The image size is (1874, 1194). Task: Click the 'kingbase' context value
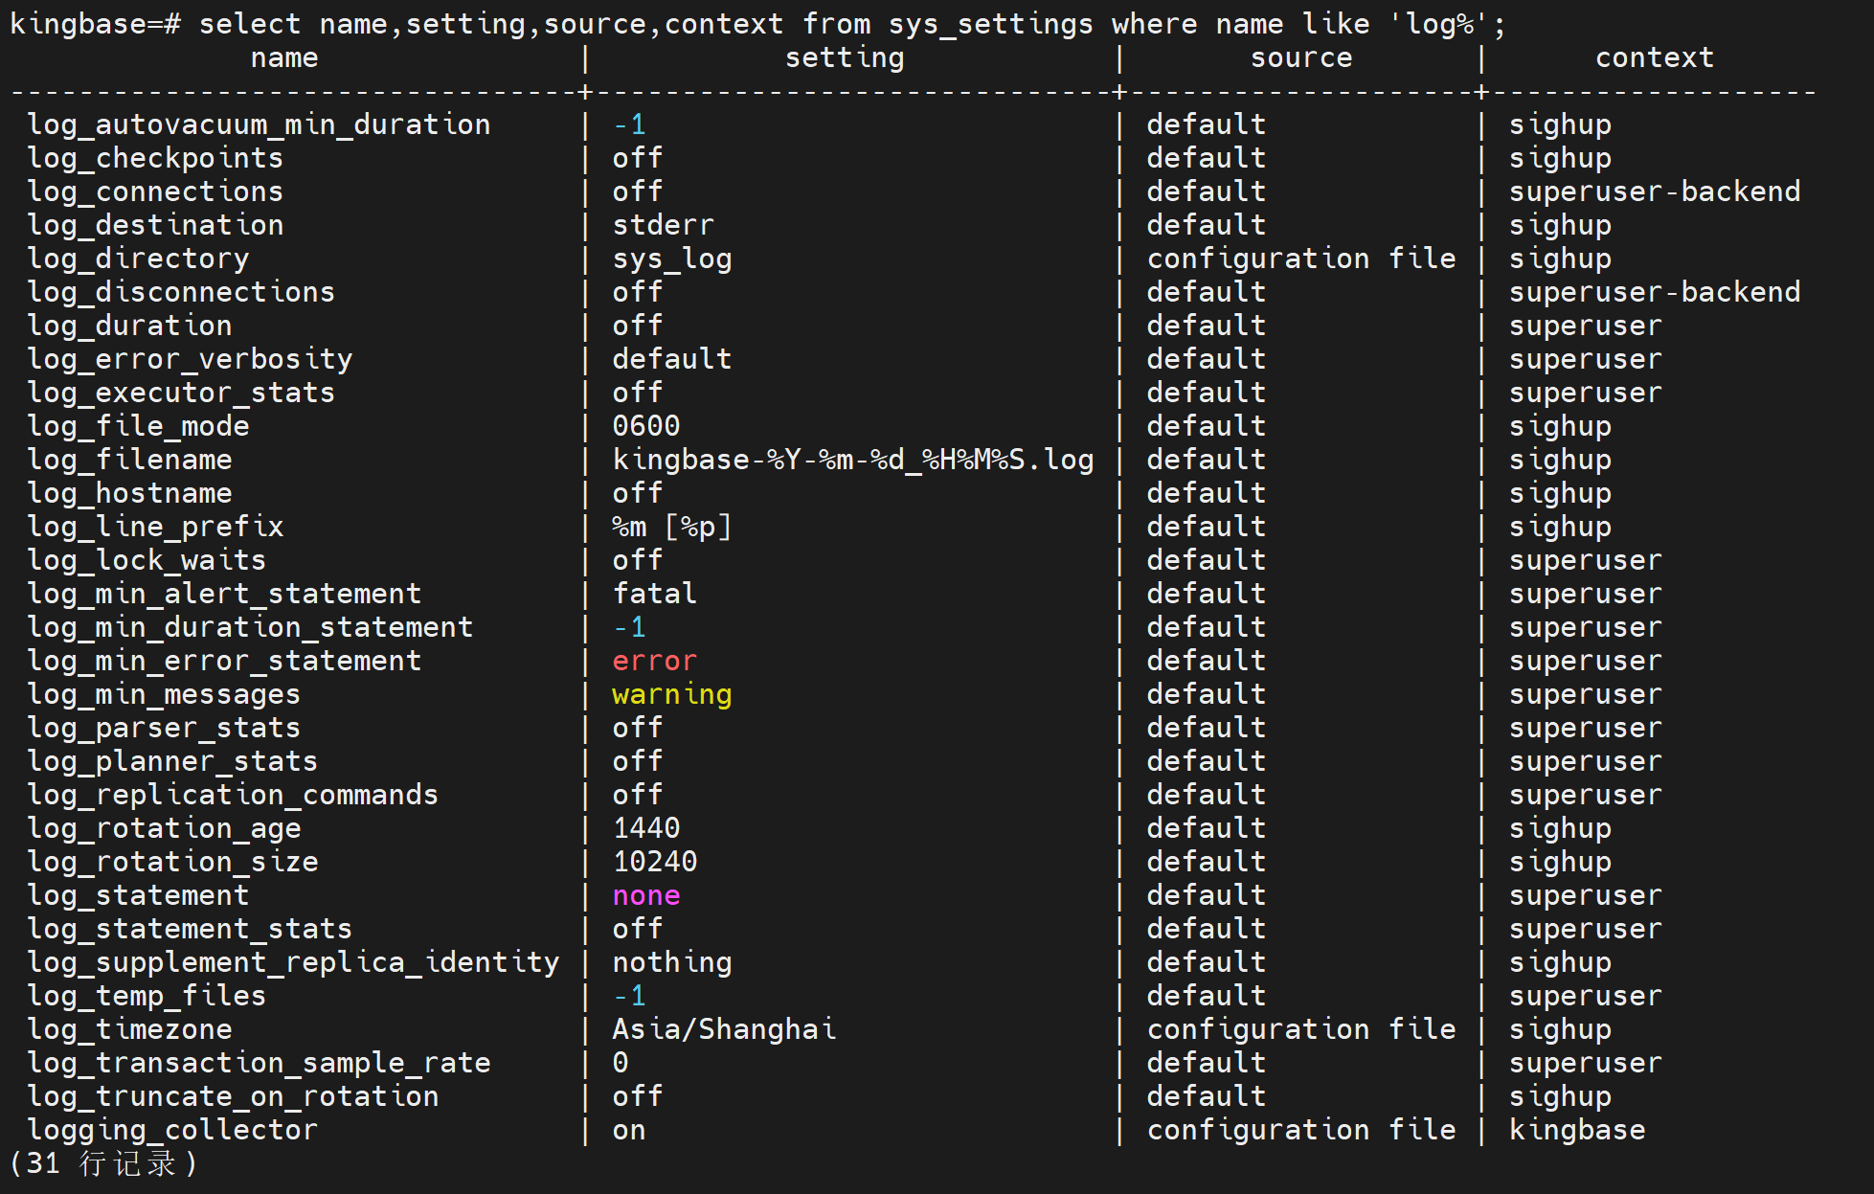tap(1576, 1131)
